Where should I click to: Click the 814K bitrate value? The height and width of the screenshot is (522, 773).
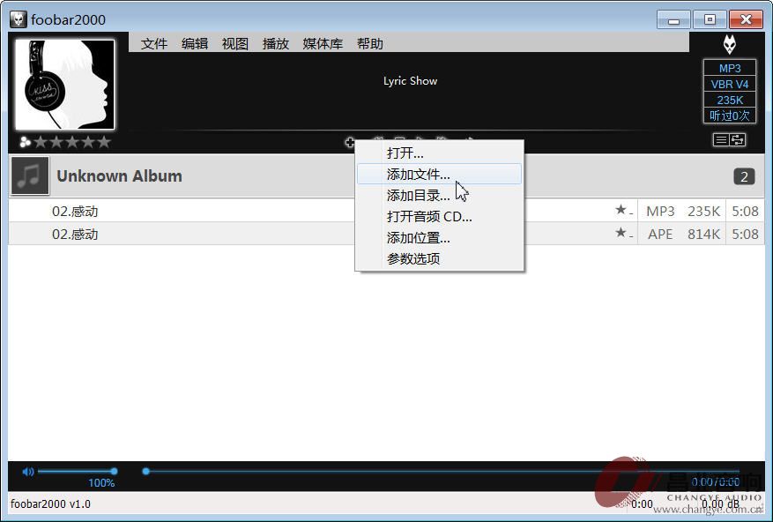point(703,234)
